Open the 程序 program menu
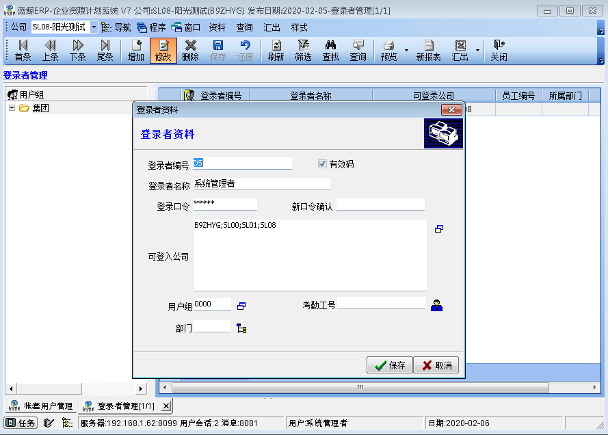 pos(151,27)
